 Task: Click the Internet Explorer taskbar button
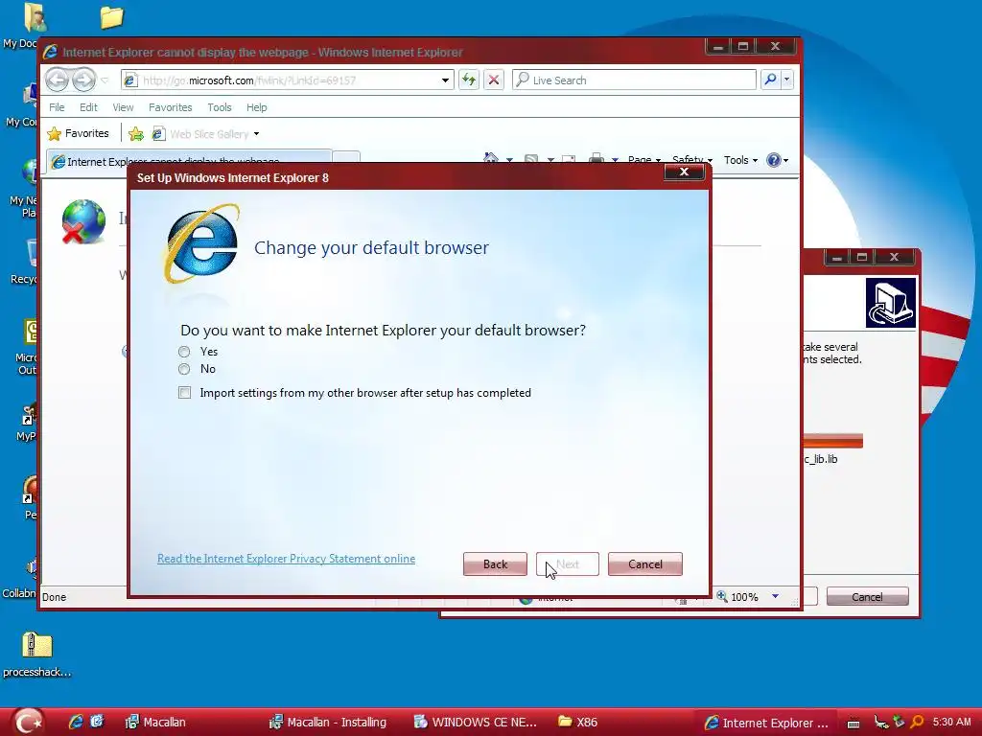point(766,723)
